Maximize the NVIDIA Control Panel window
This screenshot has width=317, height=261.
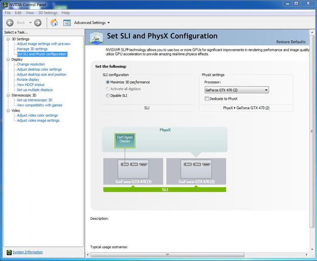pyautogui.click(x=296, y=4)
